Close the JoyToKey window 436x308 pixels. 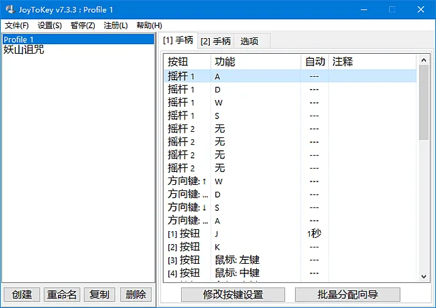click(421, 10)
